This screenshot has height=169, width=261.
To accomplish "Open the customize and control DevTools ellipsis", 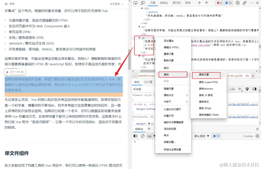I will 252,3.
